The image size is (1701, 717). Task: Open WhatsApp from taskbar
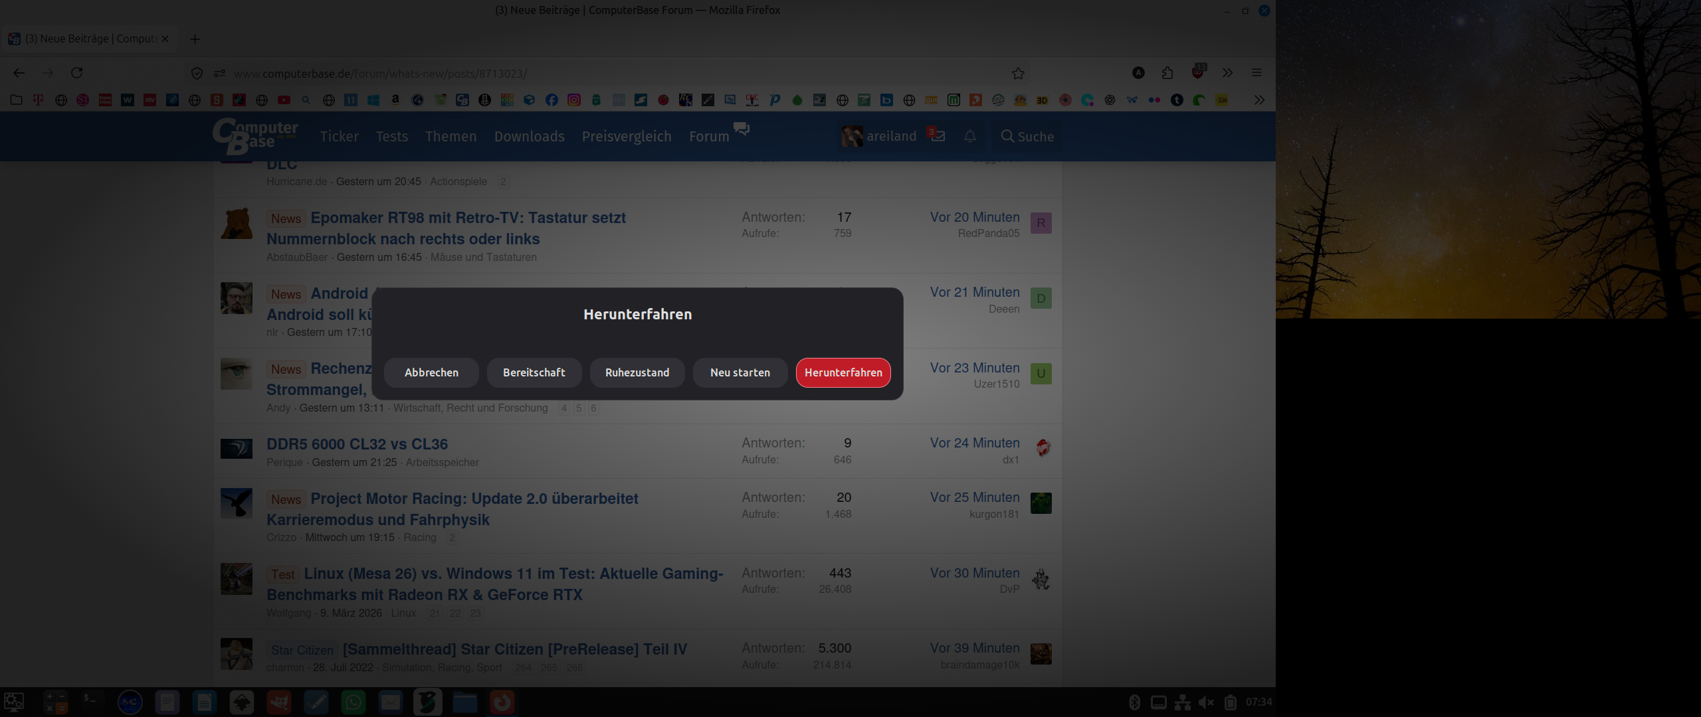click(x=353, y=702)
